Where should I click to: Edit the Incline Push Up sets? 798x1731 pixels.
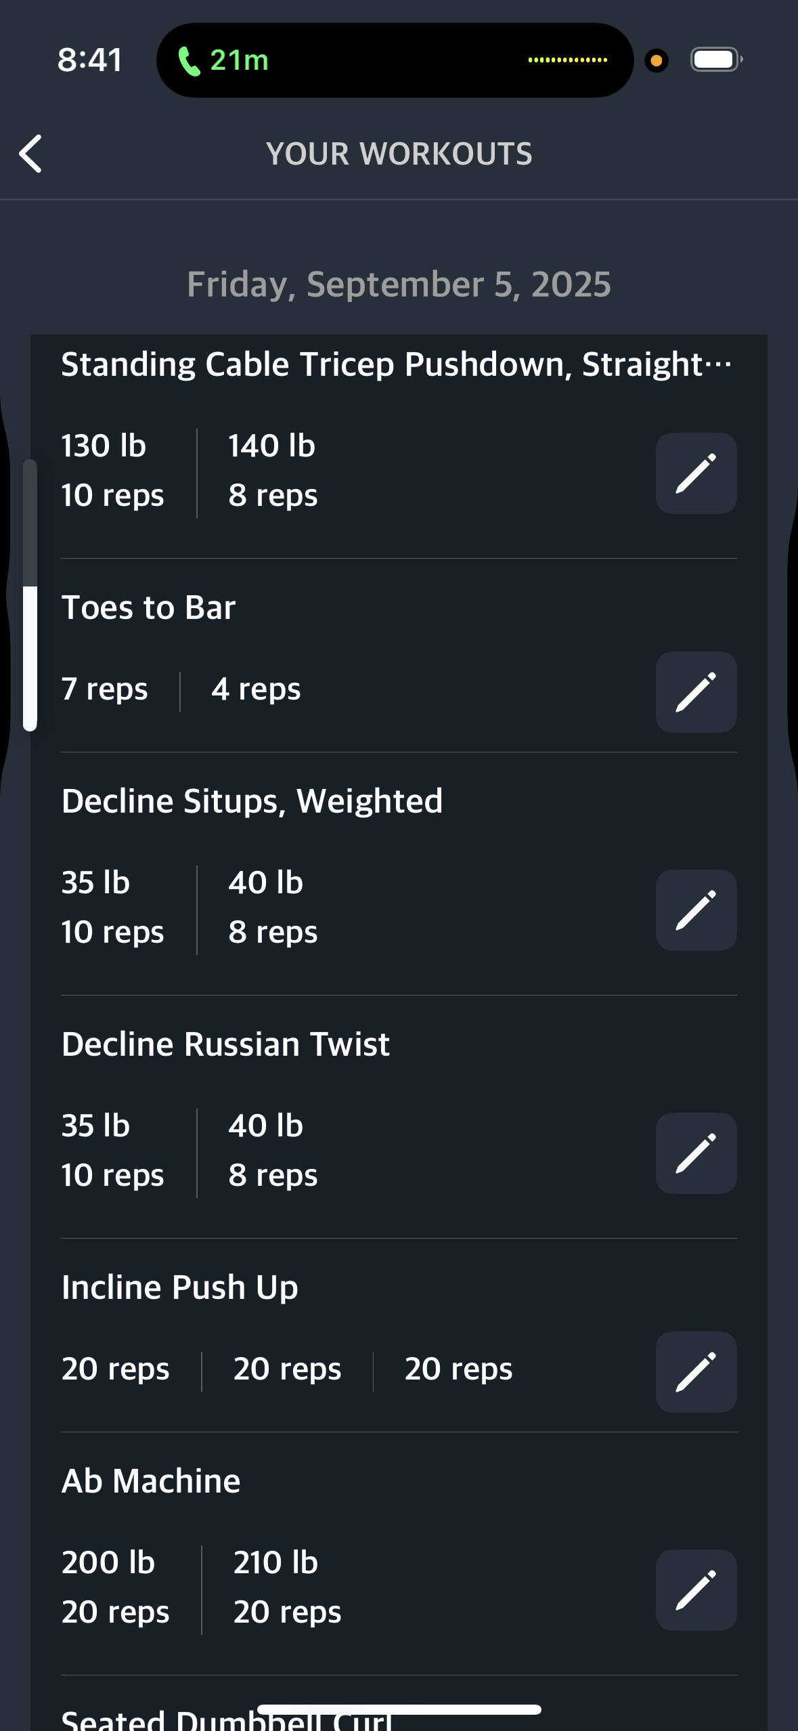696,1372
